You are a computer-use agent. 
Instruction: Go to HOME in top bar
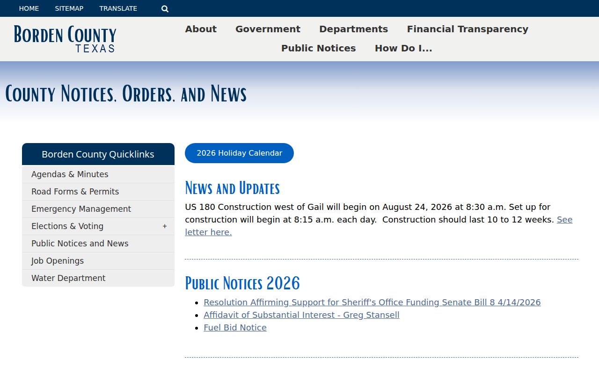tap(29, 8)
